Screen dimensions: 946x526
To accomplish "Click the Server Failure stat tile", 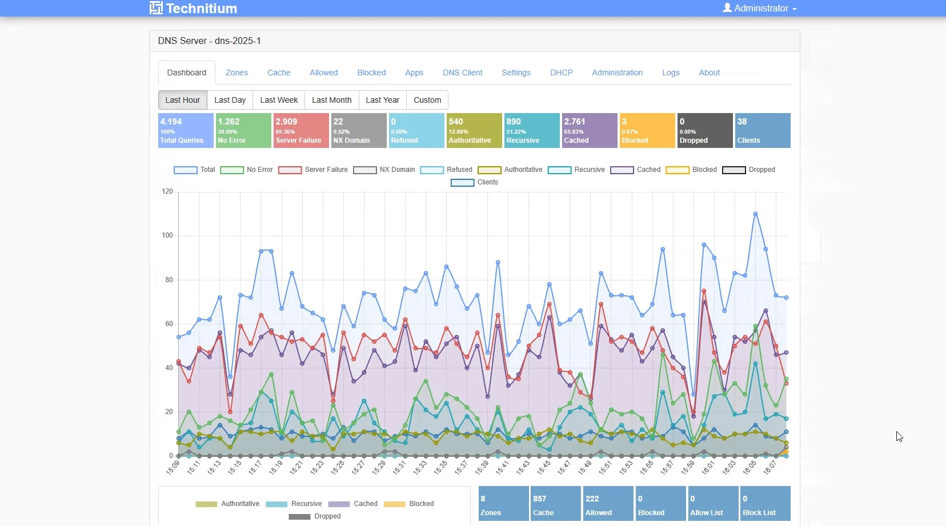I will [x=301, y=131].
